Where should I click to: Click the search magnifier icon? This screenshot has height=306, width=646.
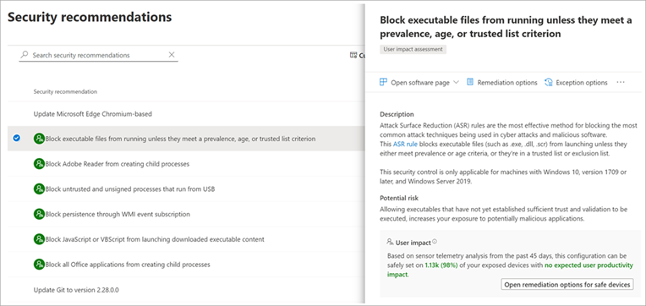(25, 55)
